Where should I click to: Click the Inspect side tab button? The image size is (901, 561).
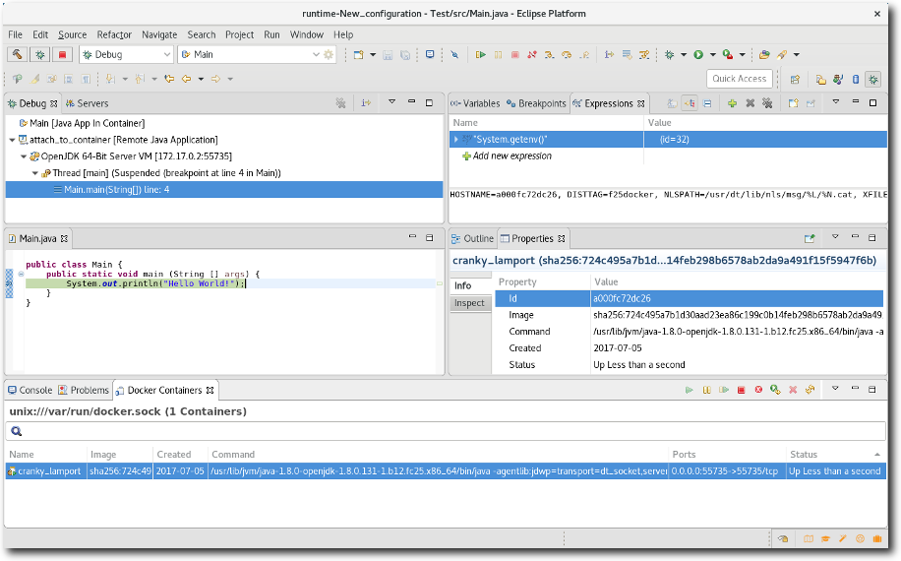click(469, 303)
